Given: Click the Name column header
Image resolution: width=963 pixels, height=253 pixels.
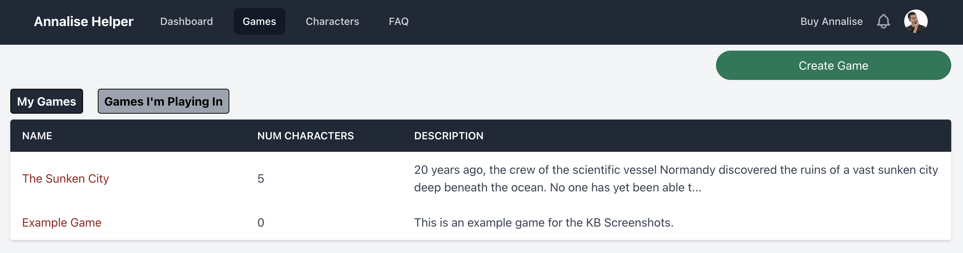Looking at the screenshot, I should (x=37, y=135).
